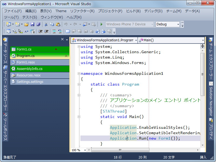Screen dimensions: 216x162
Task: Open the ツールボックス side panel
Action: [5, 127]
